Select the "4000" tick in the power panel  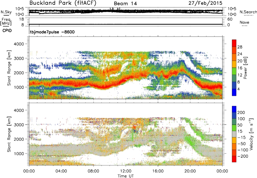click(x=19, y=44)
